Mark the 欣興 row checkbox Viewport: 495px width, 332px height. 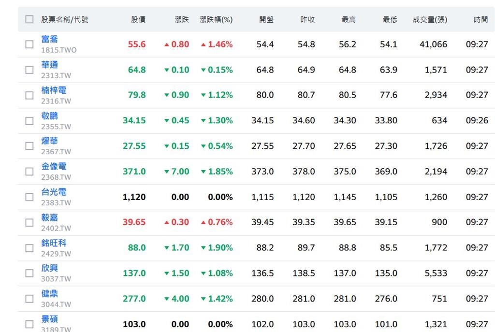(x=29, y=273)
